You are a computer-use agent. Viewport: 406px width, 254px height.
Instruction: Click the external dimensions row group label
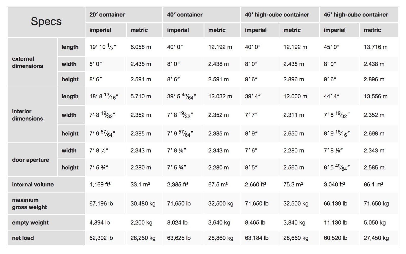click(27, 62)
